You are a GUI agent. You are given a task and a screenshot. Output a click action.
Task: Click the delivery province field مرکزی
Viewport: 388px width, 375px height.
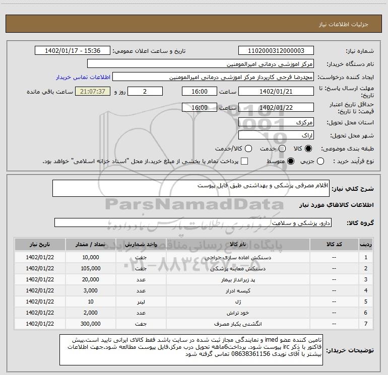click(x=276, y=122)
